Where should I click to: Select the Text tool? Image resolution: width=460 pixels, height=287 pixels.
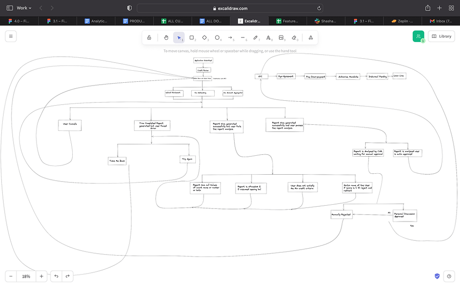pyautogui.click(x=268, y=37)
